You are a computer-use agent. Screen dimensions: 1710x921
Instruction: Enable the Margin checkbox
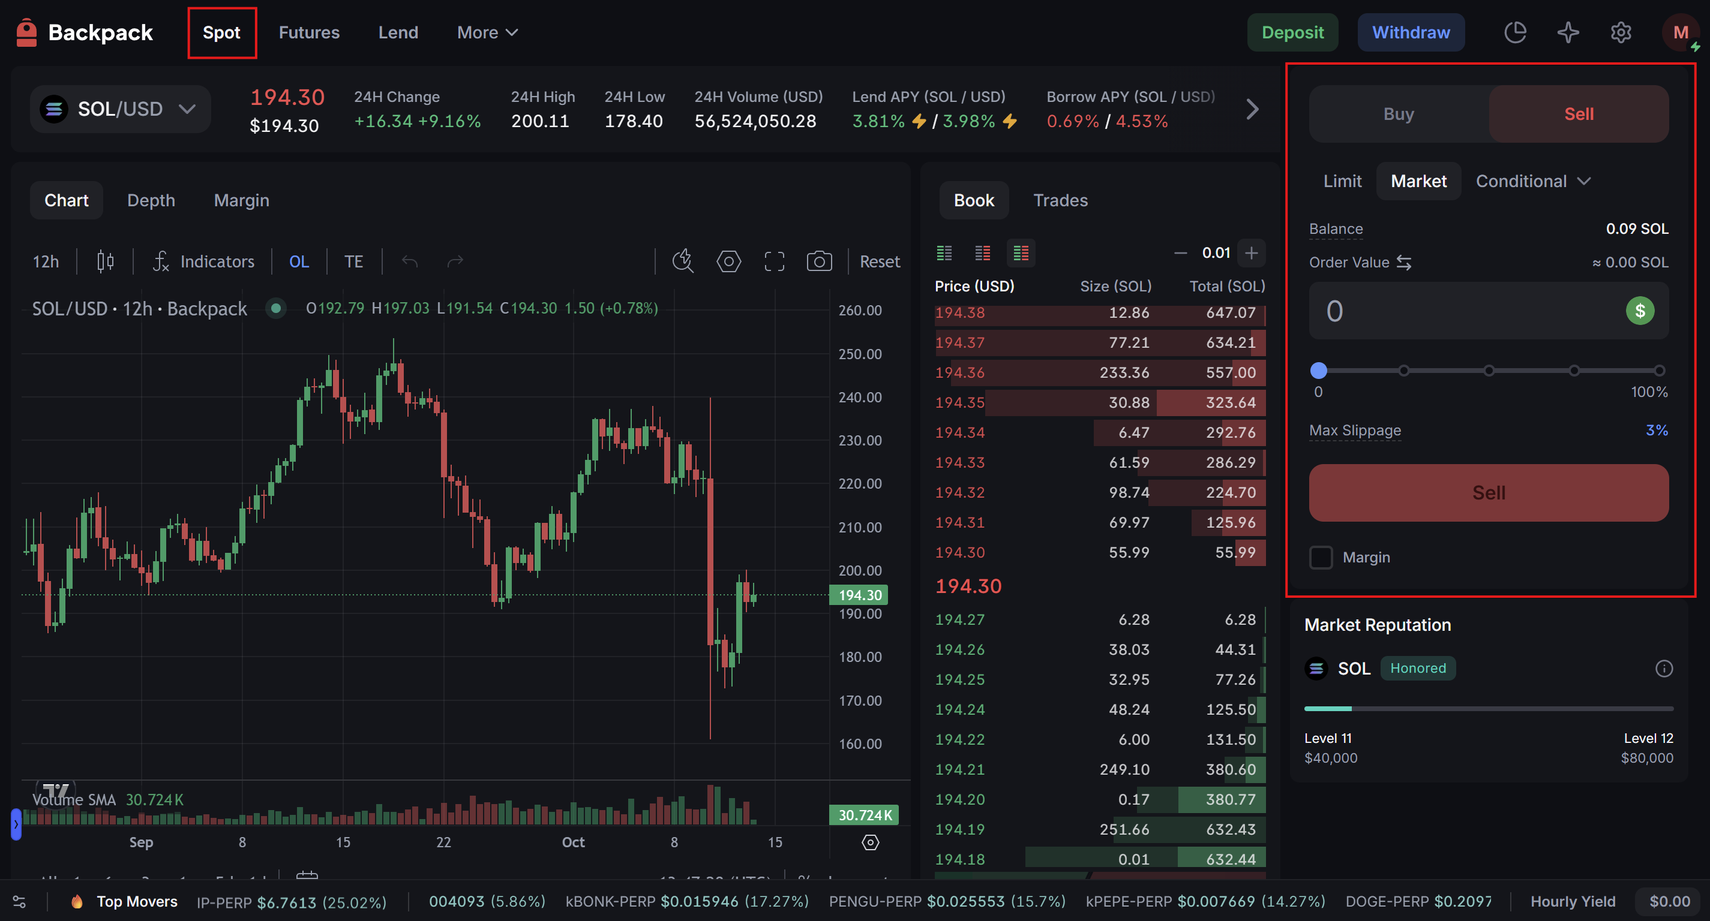(x=1321, y=558)
